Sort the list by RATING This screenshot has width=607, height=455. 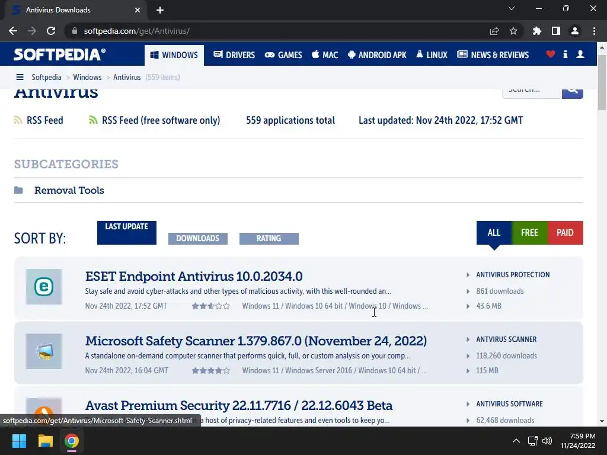tap(269, 238)
